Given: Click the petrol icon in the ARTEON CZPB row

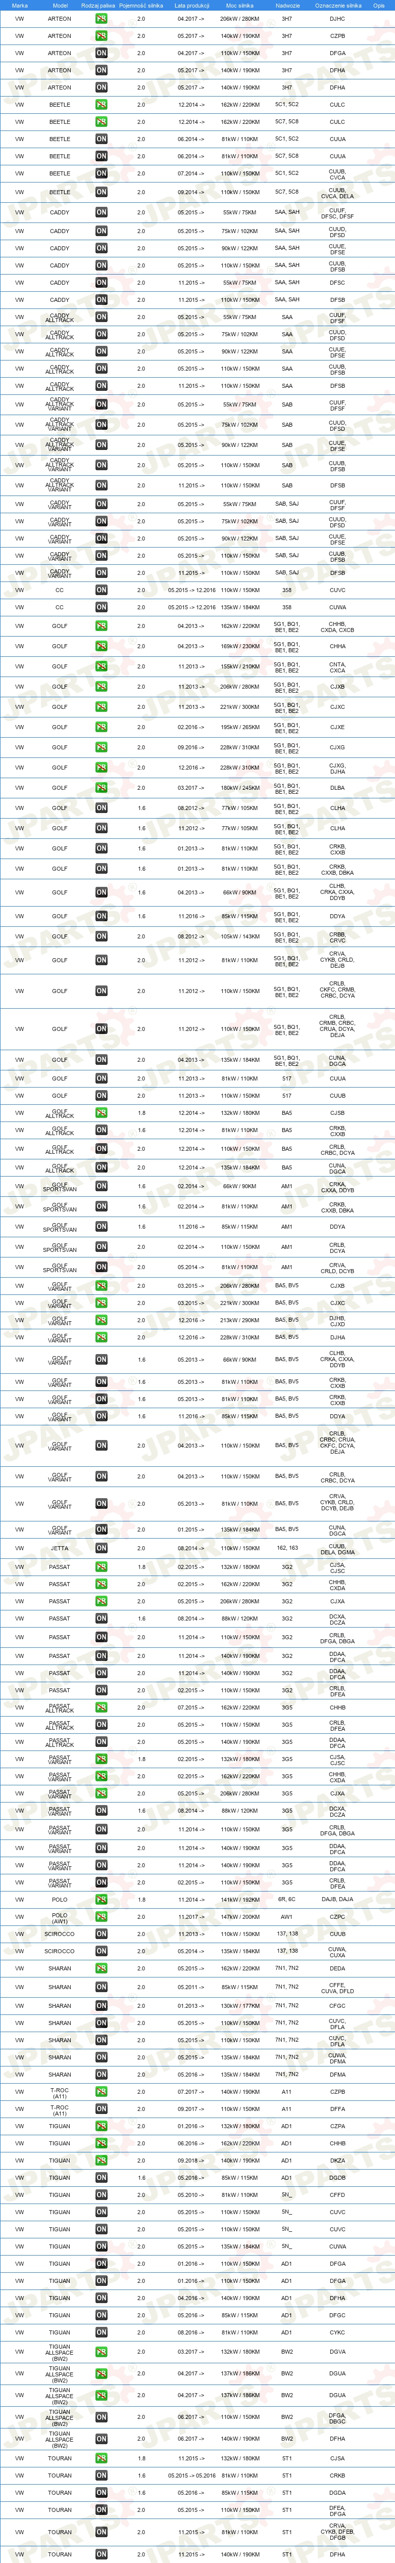Looking at the screenshot, I should 102,36.
